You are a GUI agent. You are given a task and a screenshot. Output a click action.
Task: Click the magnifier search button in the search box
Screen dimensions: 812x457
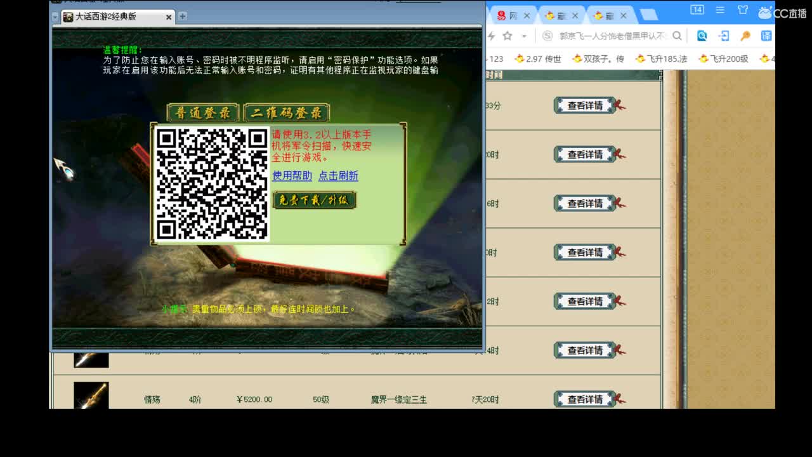click(x=677, y=36)
